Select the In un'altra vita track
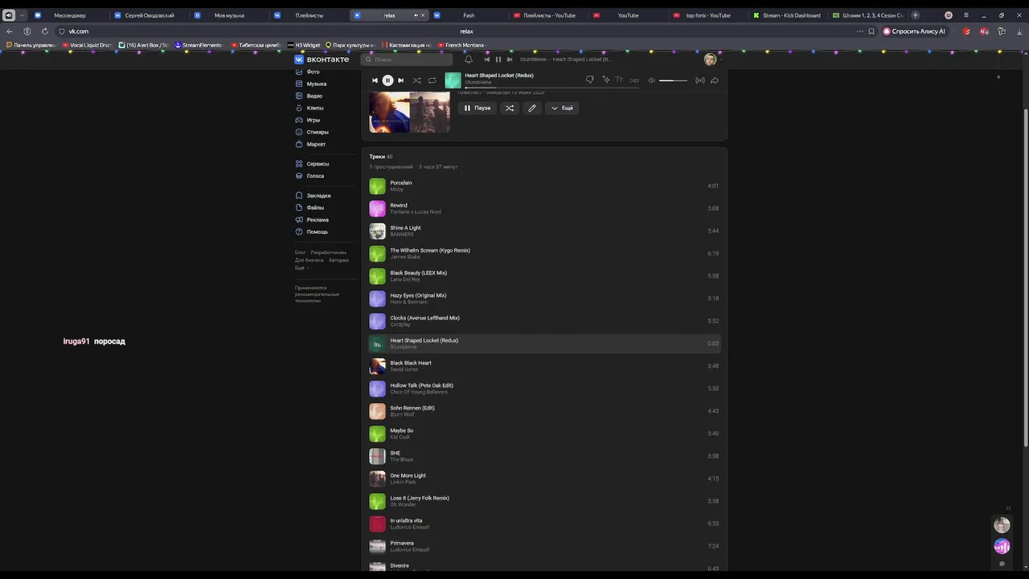Screen dimensions: 1029x579 pos(544,524)
